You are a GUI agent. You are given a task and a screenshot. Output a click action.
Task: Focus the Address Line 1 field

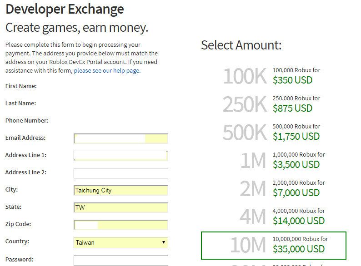[x=120, y=156]
